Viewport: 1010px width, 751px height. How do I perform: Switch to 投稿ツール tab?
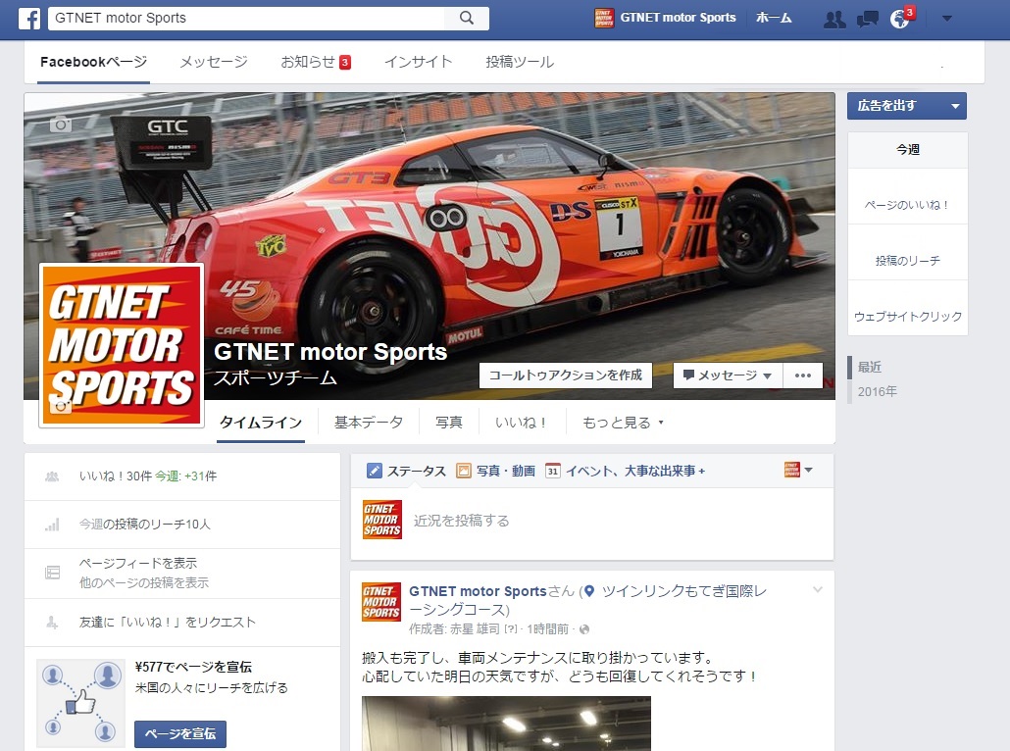click(519, 62)
